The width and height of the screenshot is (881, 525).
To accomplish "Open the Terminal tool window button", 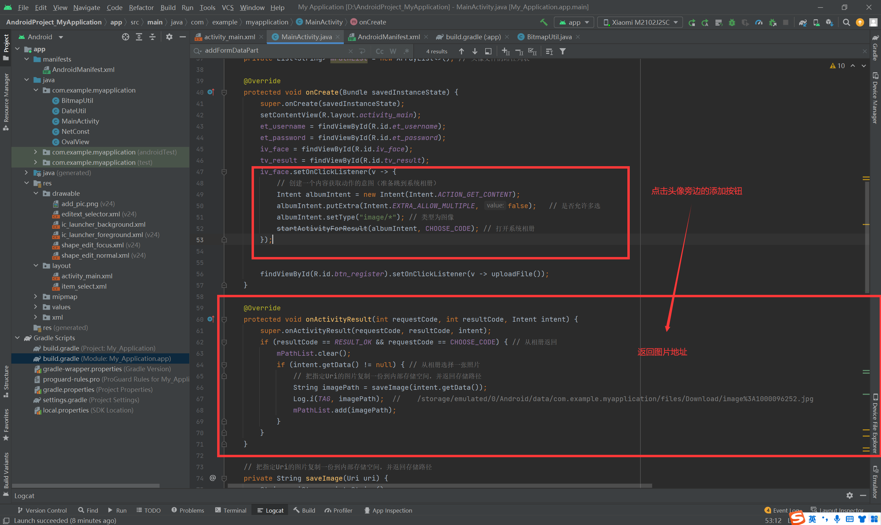I will (x=230, y=510).
